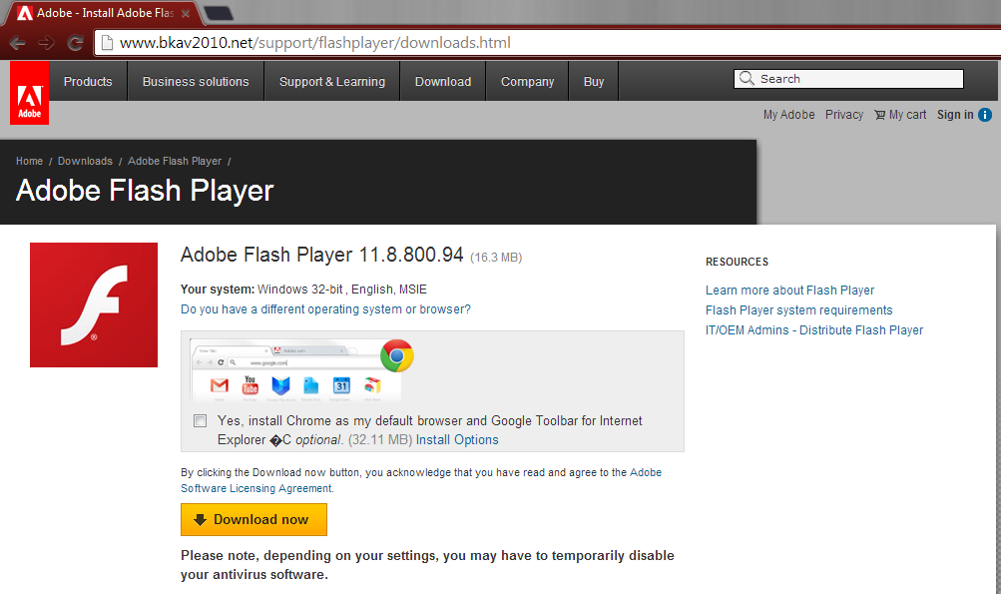Go to Adobe Flash Player breadcrumb link
1001x594 pixels.
(x=175, y=161)
